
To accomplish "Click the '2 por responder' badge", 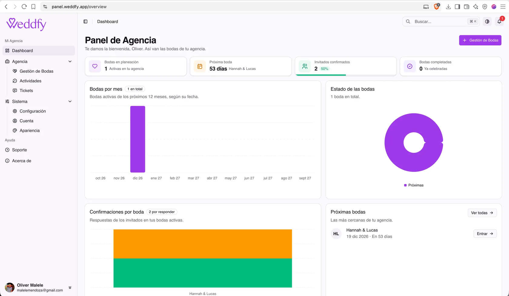I will 162,212.
